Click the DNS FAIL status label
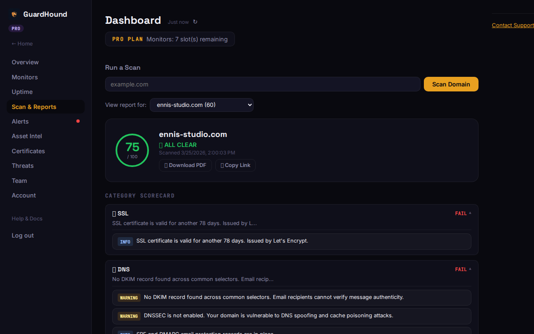This screenshot has height=334, width=534. (x=461, y=269)
